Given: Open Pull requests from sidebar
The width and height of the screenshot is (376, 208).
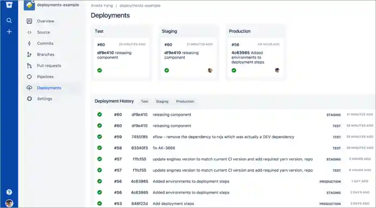Looking at the screenshot, I should click(x=49, y=66).
